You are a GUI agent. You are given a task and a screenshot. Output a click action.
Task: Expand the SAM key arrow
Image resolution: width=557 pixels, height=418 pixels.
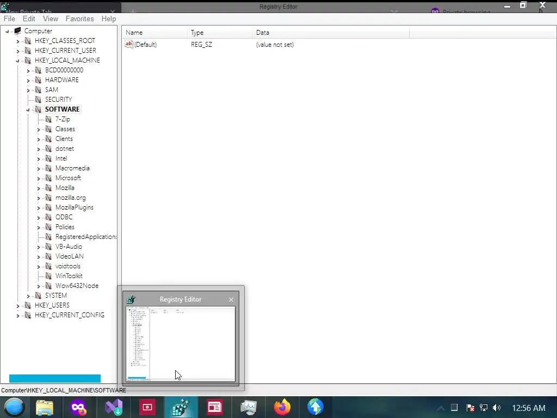pos(28,90)
